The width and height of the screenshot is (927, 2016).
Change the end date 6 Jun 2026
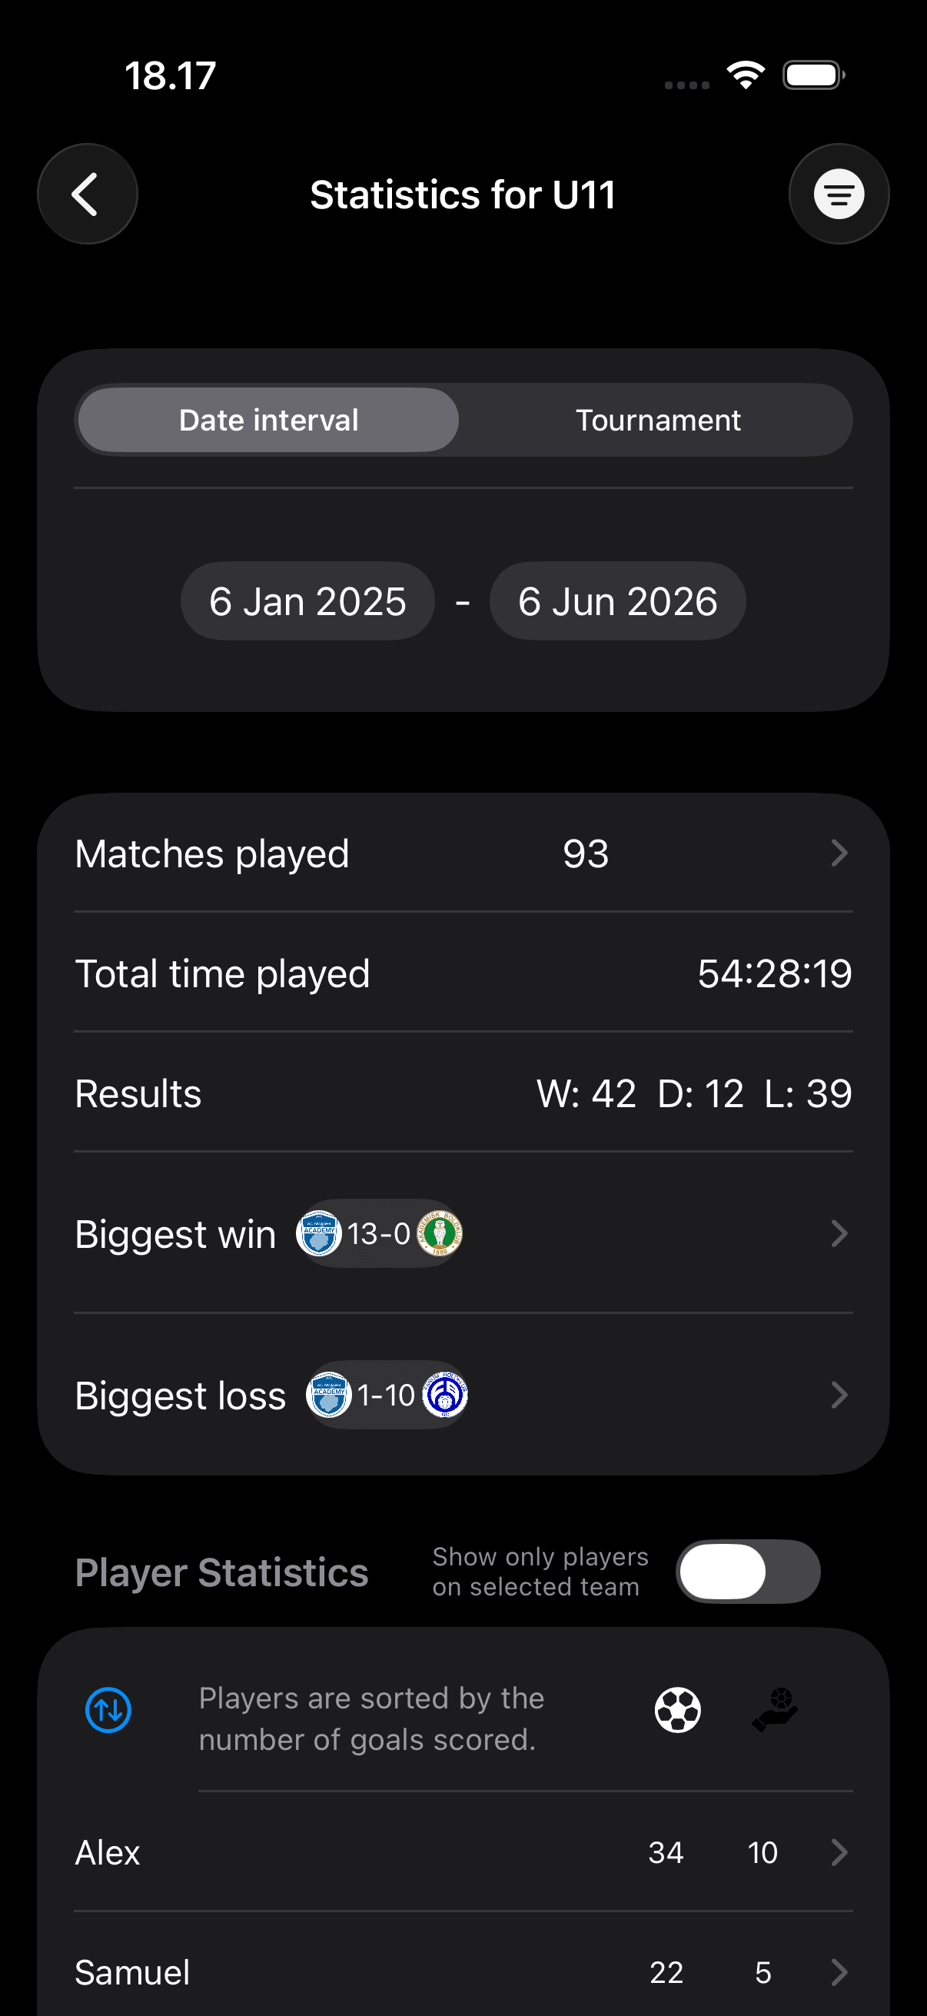point(617,601)
